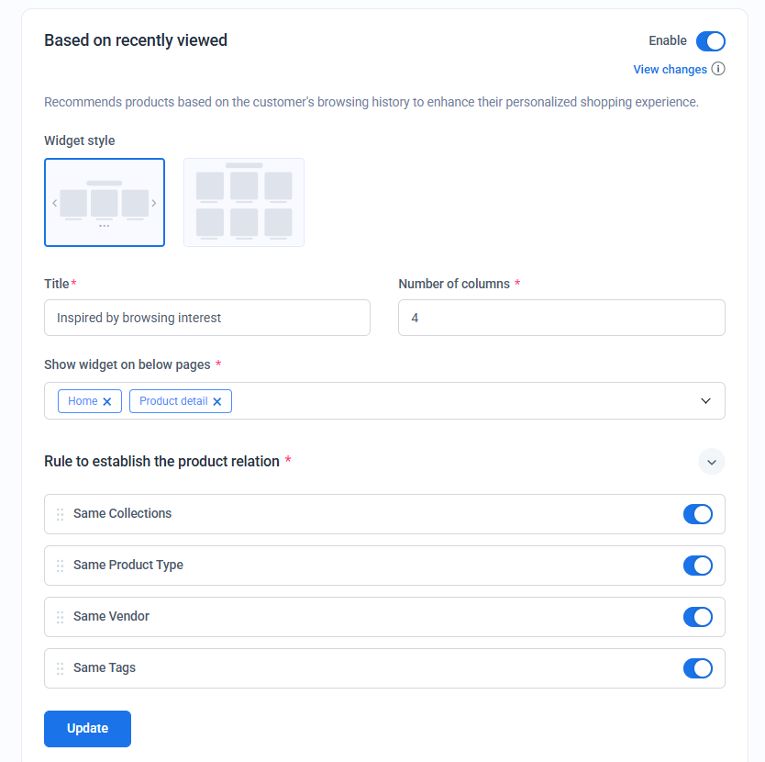Click the drag handle for Same Product Type
The image size is (765, 762).
click(60, 566)
